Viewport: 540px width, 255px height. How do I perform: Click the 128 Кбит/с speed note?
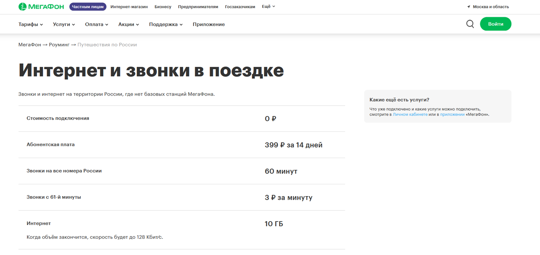click(95, 237)
